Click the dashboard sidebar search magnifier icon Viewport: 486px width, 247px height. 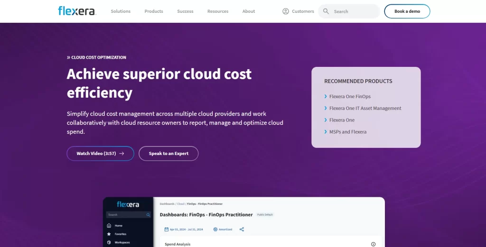point(148,214)
